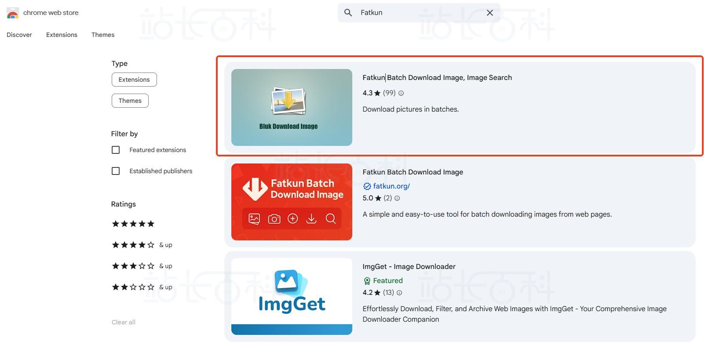The width and height of the screenshot is (705, 345).
Task: Click the Featured badge icon for ImgGet
Action: [367, 281]
